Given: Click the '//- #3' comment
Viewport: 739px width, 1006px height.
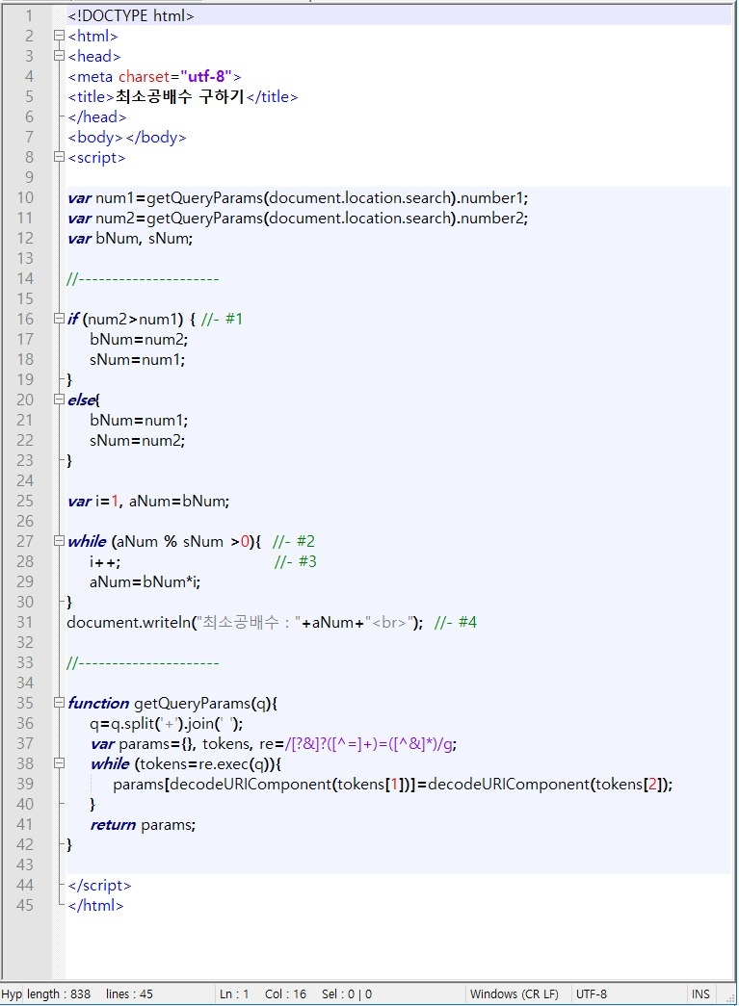Looking at the screenshot, I should 296,561.
